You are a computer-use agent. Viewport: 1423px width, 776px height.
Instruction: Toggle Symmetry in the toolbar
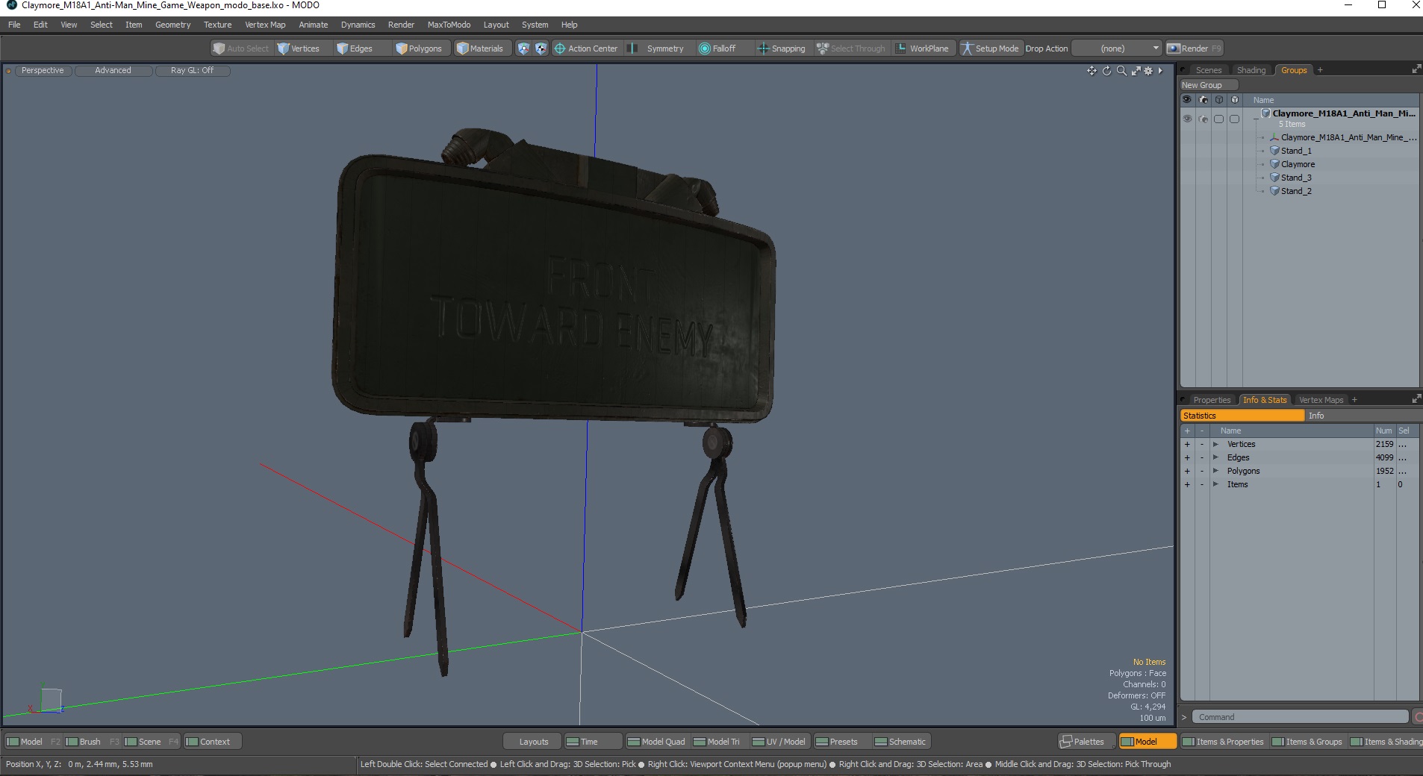pos(657,48)
